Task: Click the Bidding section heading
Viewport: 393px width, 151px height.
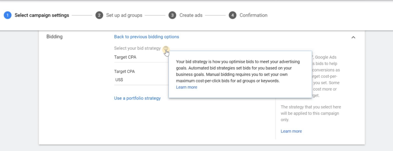Action: 55,37
